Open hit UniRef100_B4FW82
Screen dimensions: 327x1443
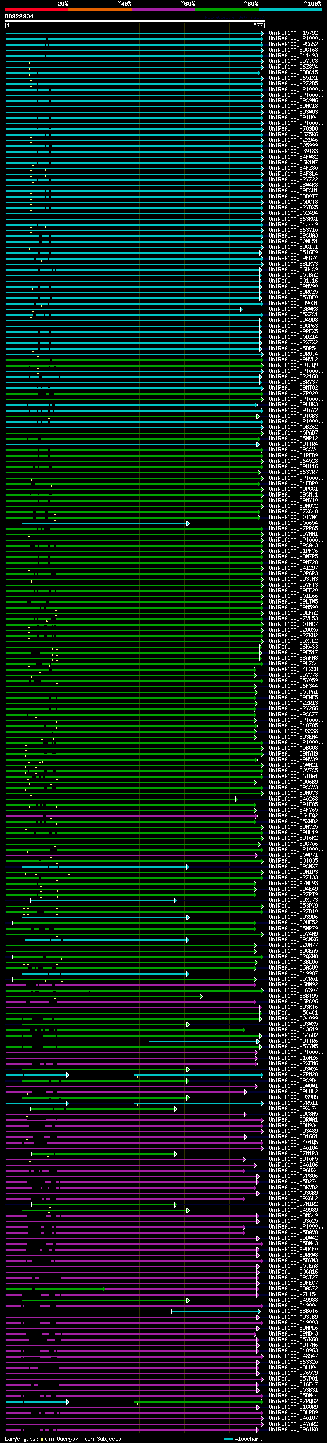[293, 157]
